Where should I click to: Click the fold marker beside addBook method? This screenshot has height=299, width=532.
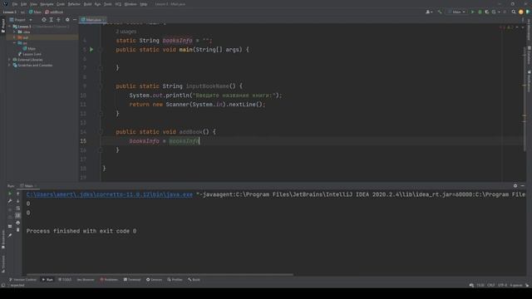point(101,132)
